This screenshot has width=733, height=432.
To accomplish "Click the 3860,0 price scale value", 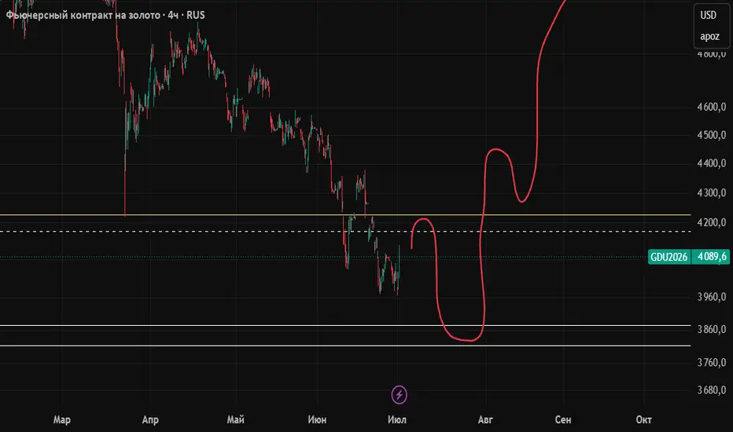I will (712, 330).
